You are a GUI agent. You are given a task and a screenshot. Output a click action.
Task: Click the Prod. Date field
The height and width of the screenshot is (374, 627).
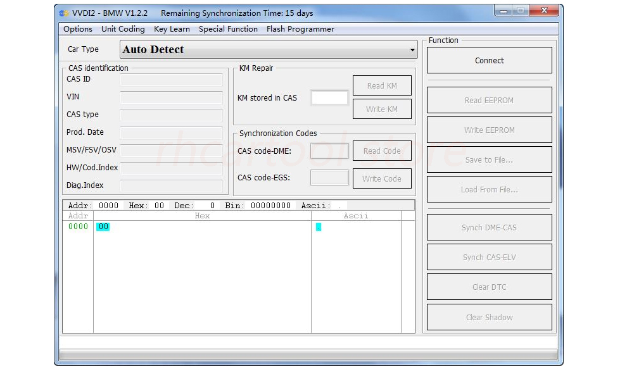click(171, 133)
